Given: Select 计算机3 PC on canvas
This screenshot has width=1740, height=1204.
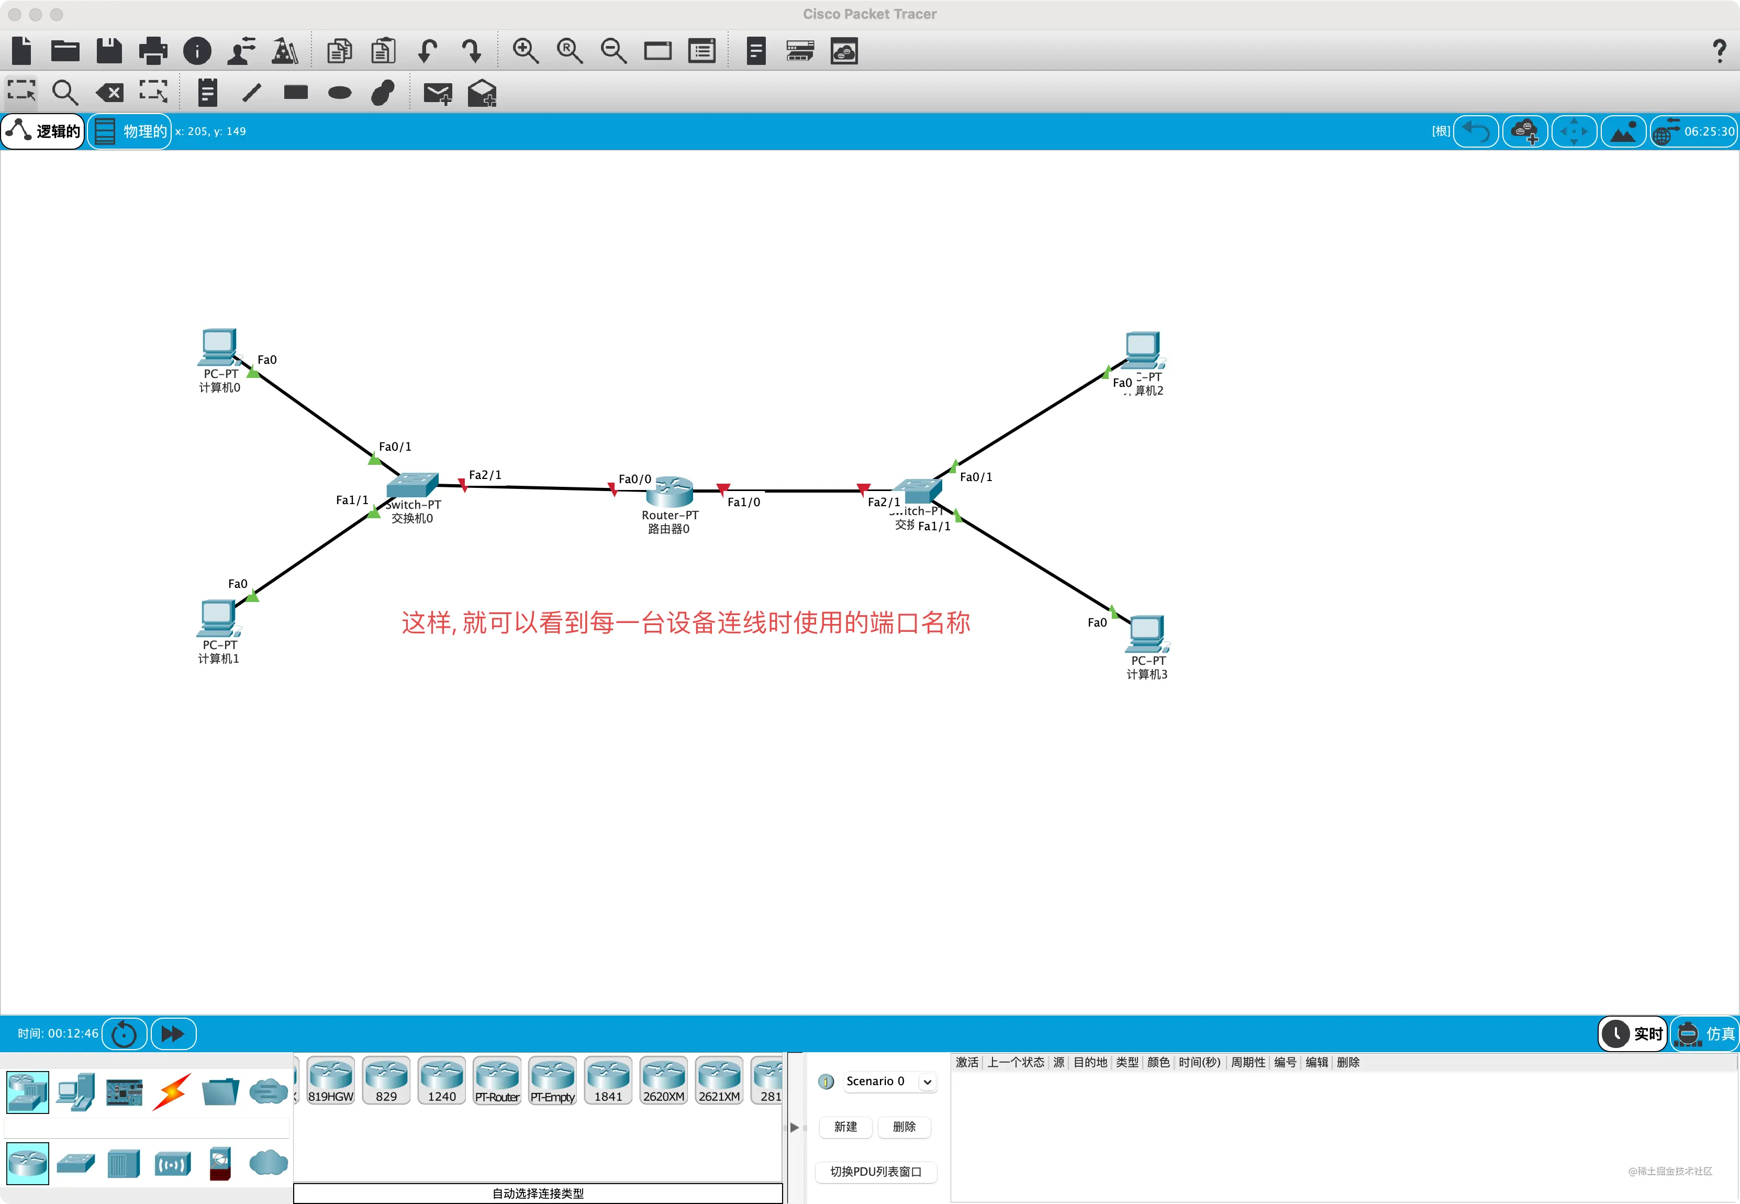Looking at the screenshot, I should pyautogui.click(x=1146, y=634).
